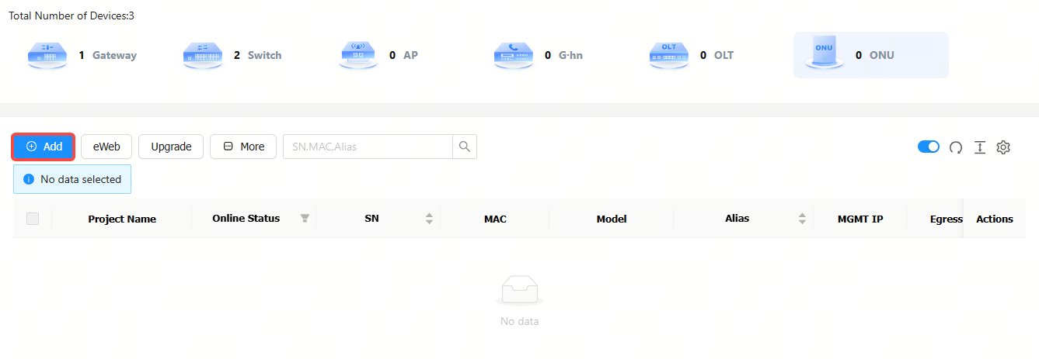Click the Total Number of Devices text
Screen dimensions: 1039x359
point(71,16)
